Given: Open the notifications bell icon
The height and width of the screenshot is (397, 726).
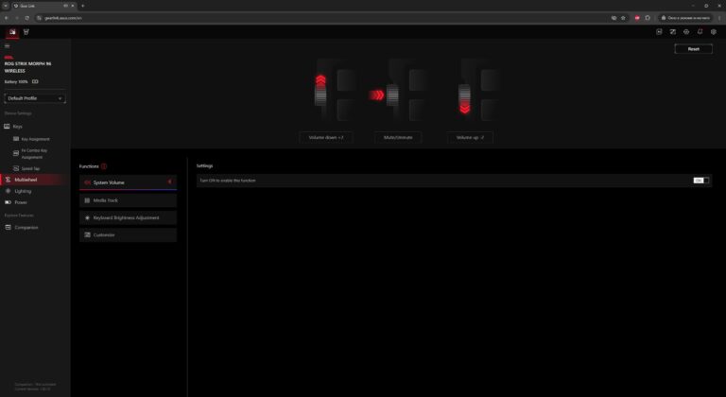Looking at the screenshot, I should [x=700, y=32].
